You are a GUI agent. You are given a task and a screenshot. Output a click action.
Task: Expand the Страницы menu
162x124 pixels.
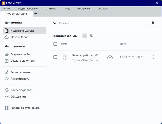51,8
